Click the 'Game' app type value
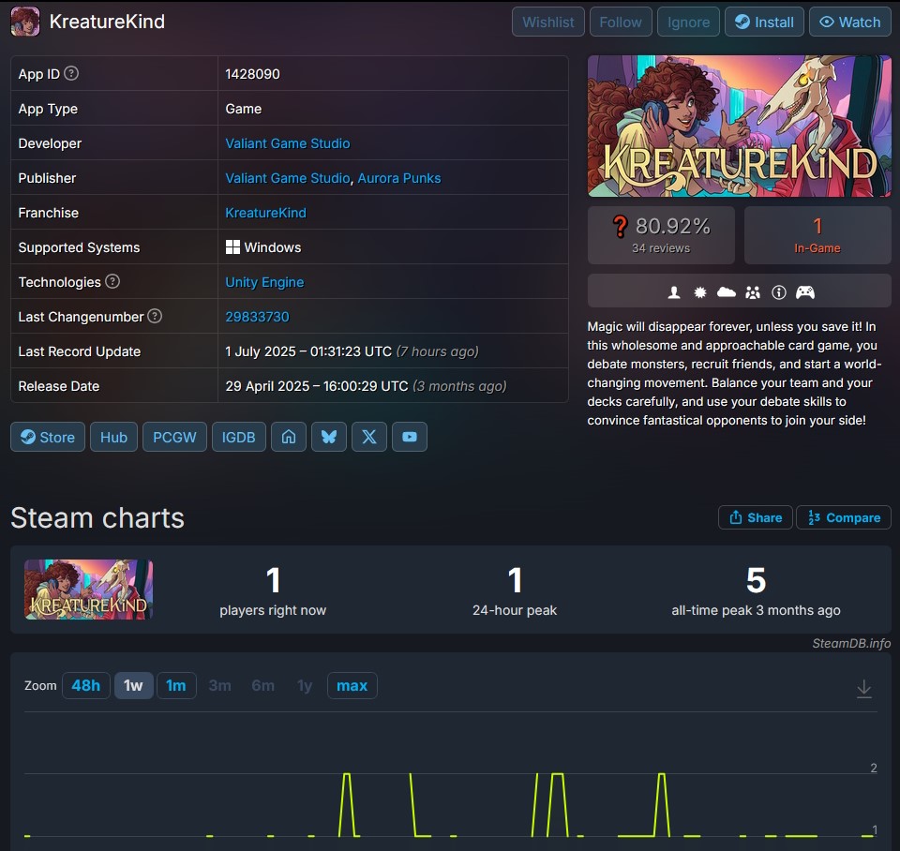 click(x=244, y=109)
